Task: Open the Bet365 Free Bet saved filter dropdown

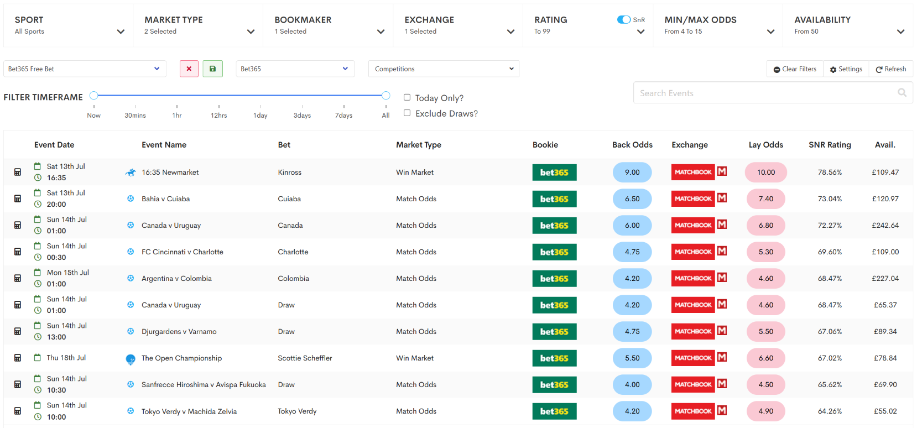Action: click(85, 69)
